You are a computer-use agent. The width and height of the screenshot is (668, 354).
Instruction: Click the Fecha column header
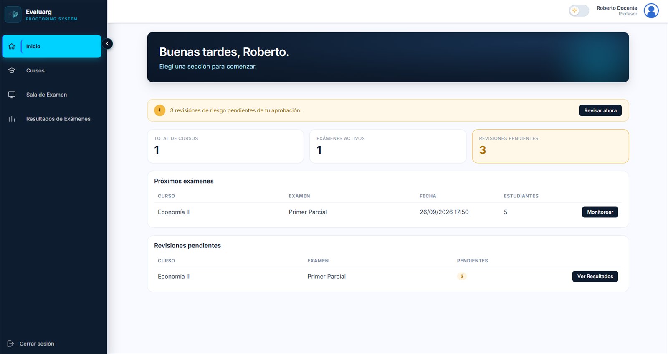point(428,196)
